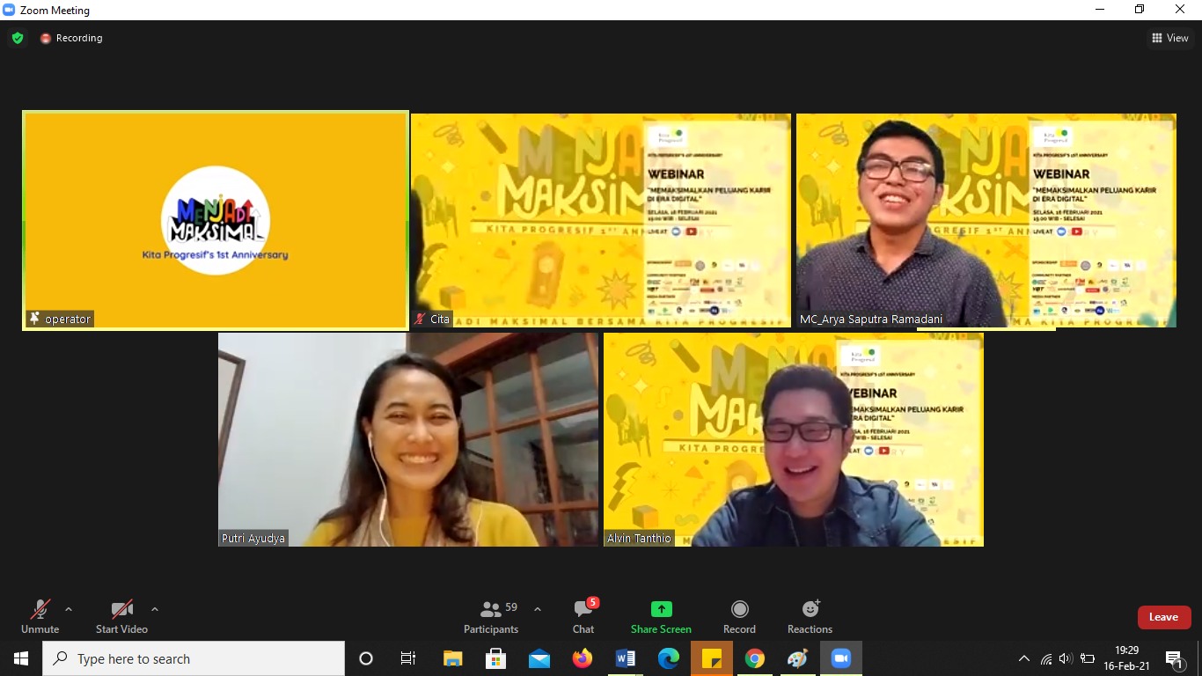
Task: Open the Reactions menu
Action: (810, 616)
